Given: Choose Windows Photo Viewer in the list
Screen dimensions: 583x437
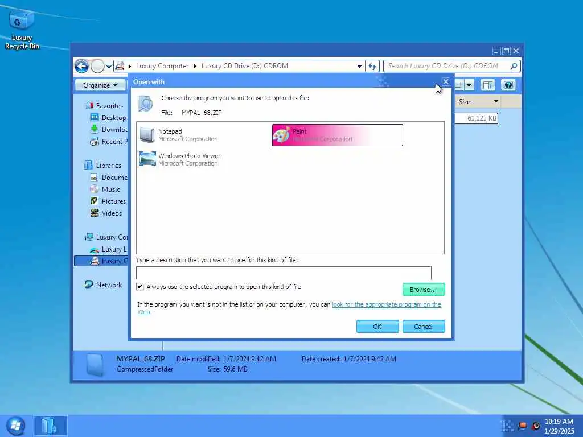Looking at the screenshot, I should point(203,159).
